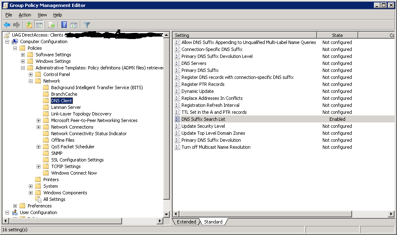This screenshot has width=397, height=235.
Task: Click the SNMP folder icon
Action: [x=46, y=153]
